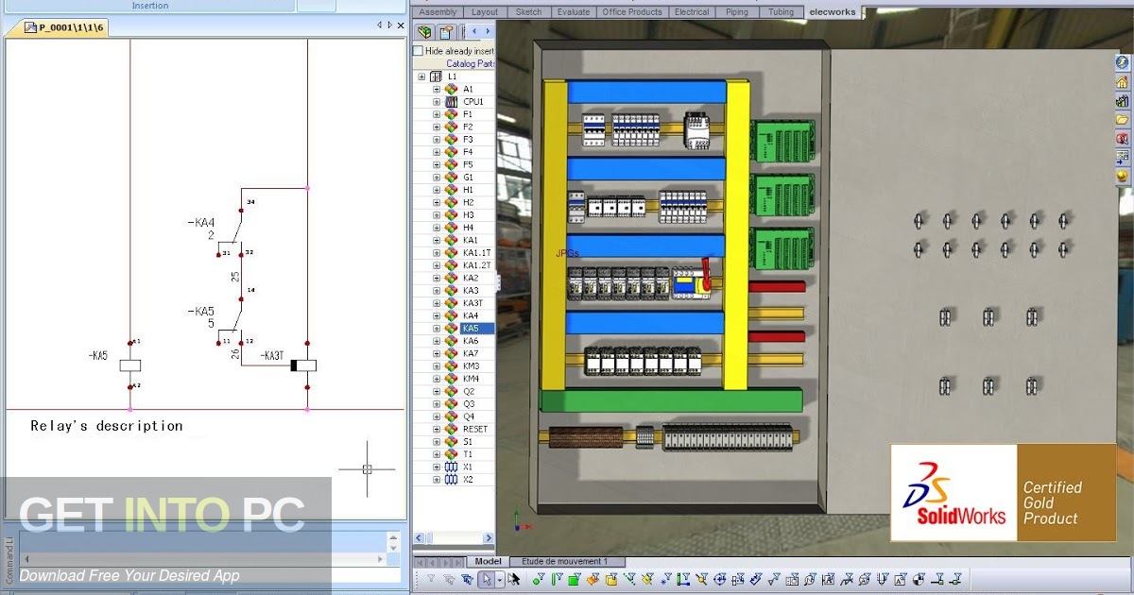The image size is (1134, 595).
Task: Enable the filter sketch segments icon
Action: point(682,580)
